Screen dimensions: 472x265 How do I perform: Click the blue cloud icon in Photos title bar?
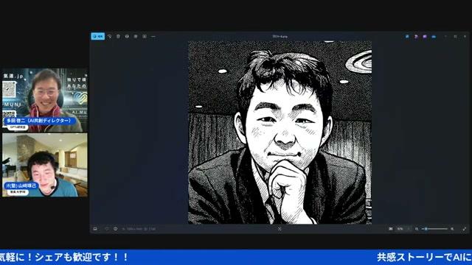(434, 36)
